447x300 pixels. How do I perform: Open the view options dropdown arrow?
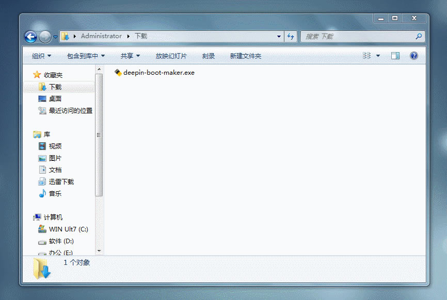click(x=378, y=56)
